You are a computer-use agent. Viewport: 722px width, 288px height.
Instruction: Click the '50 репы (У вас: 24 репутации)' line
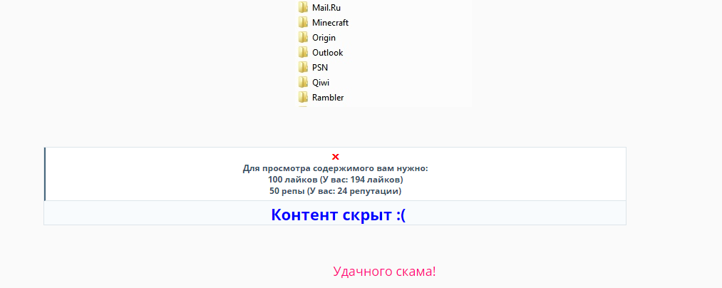pyautogui.click(x=335, y=191)
